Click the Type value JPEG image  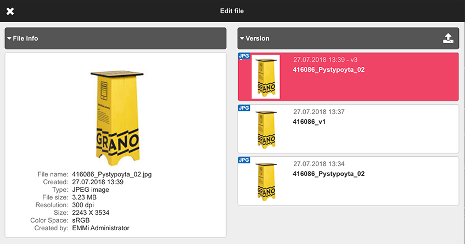pyautogui.click(x=91, y=190)
